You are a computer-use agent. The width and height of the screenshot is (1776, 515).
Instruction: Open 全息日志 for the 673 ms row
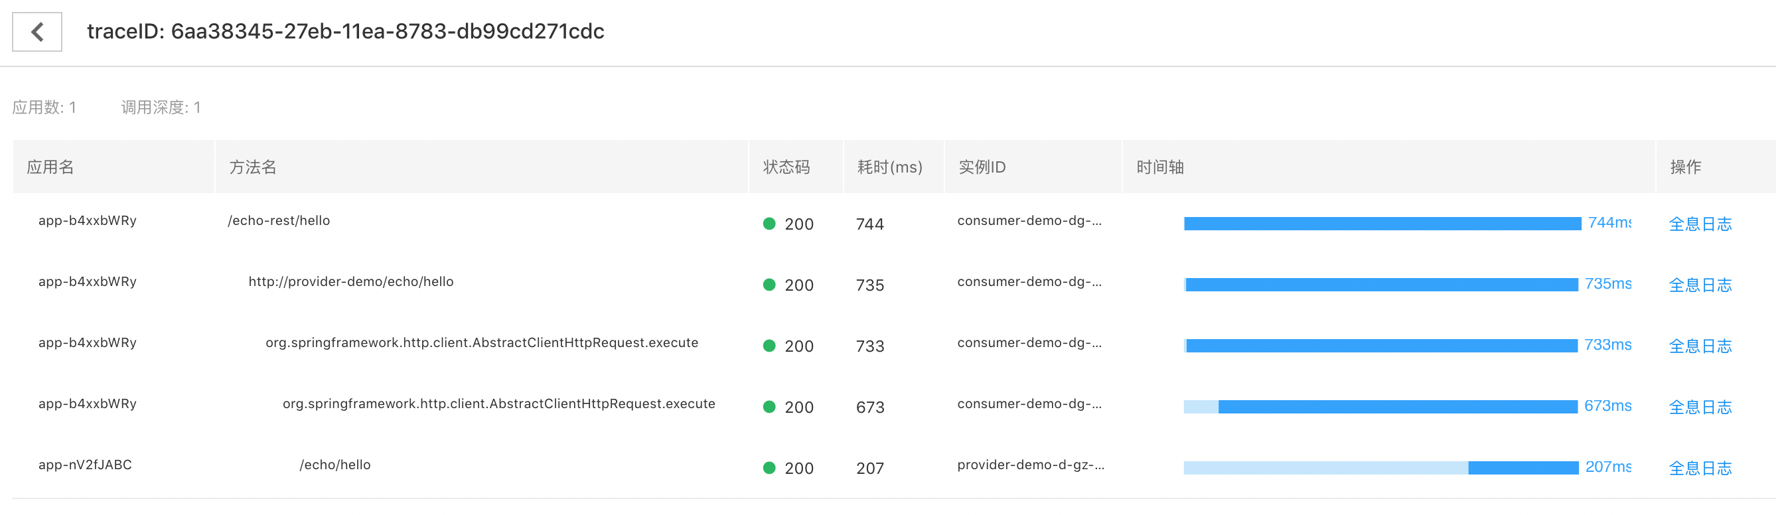point(1700,407)
